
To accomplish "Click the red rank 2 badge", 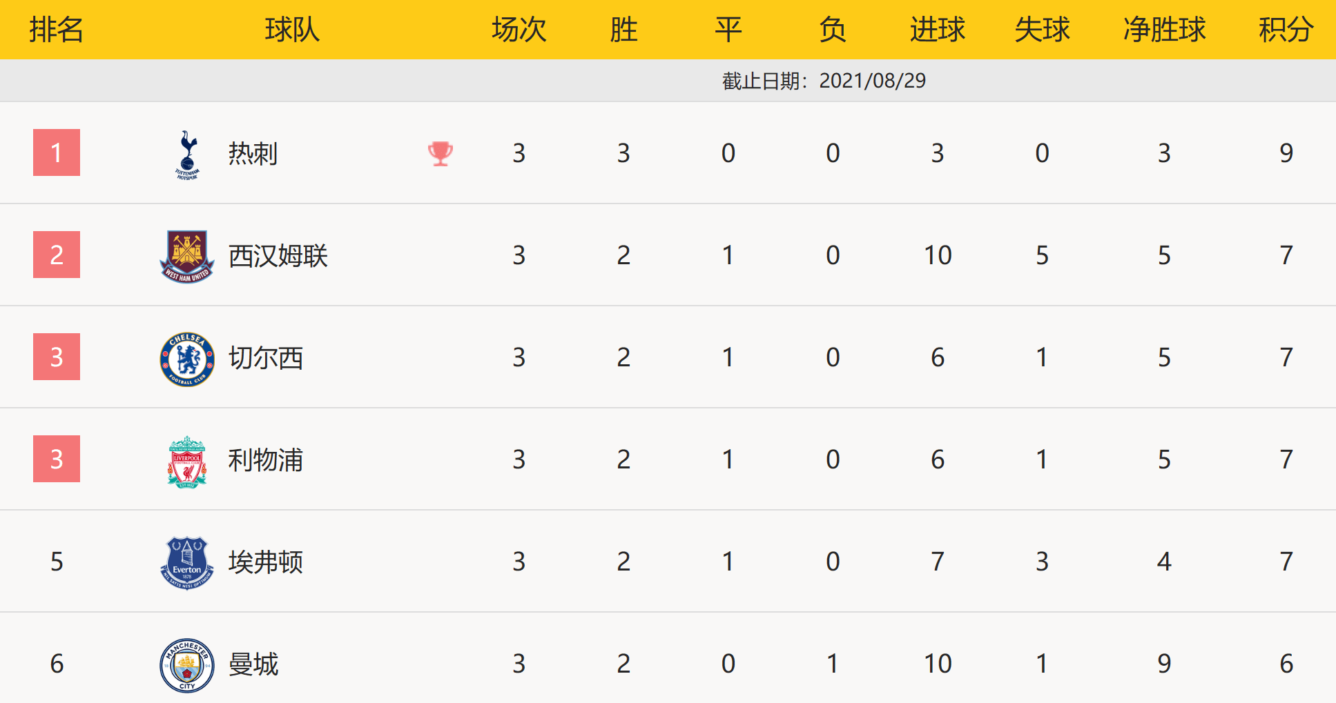I will pos(57,255).
